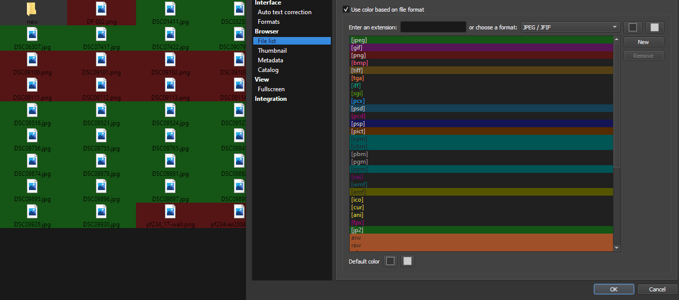This screenshot has width=679, height=300.
Task: Select Fullscreen under View
Action: tap(271, 89)
